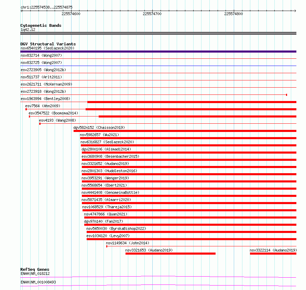Select nsv3321652 (Audano2019) label
306x290 pixels.
[x=105, y=164]
